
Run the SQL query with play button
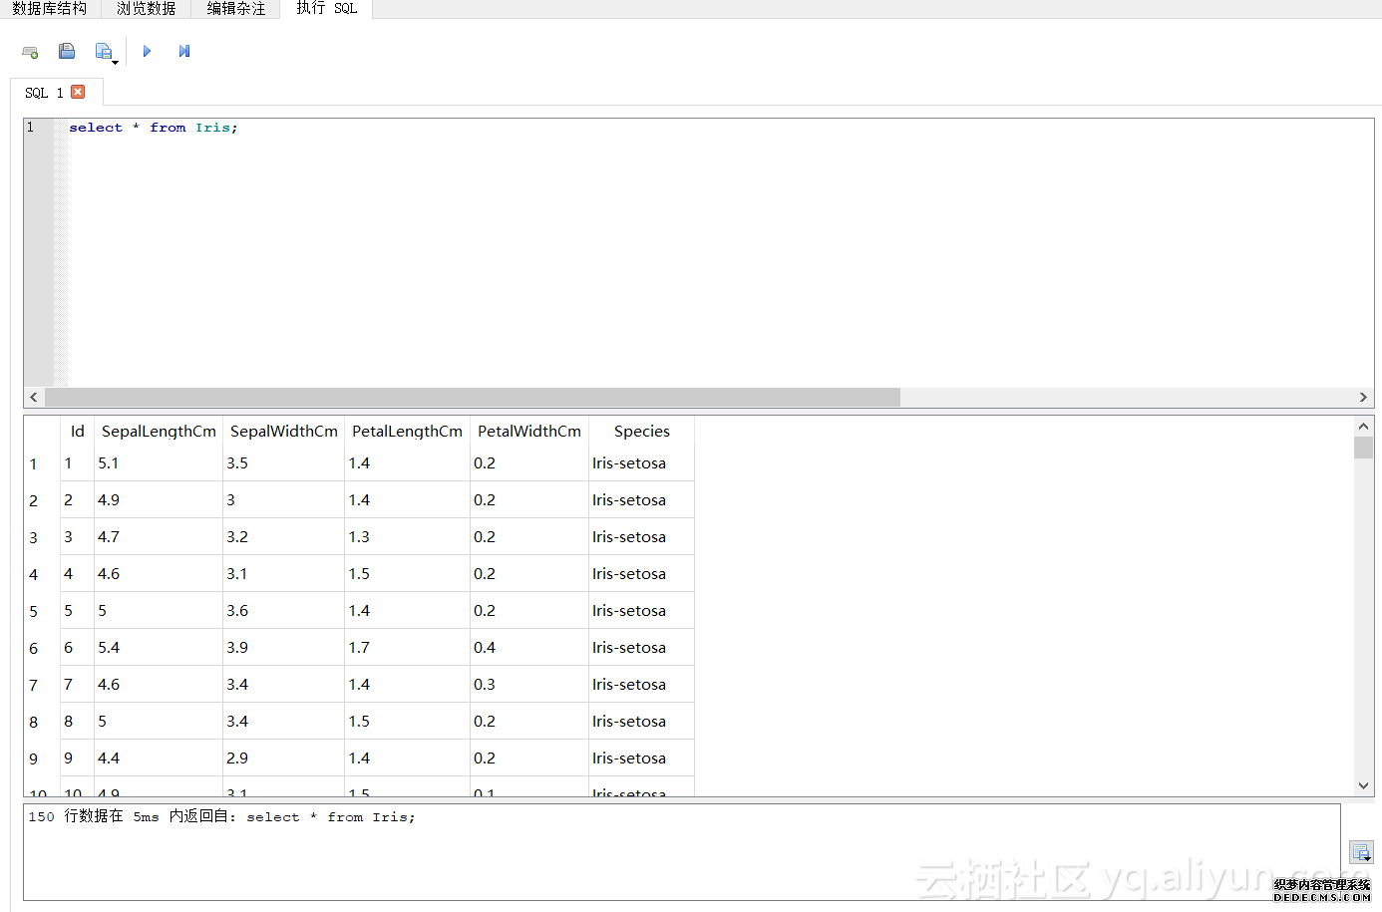click(x=147, y=52)
